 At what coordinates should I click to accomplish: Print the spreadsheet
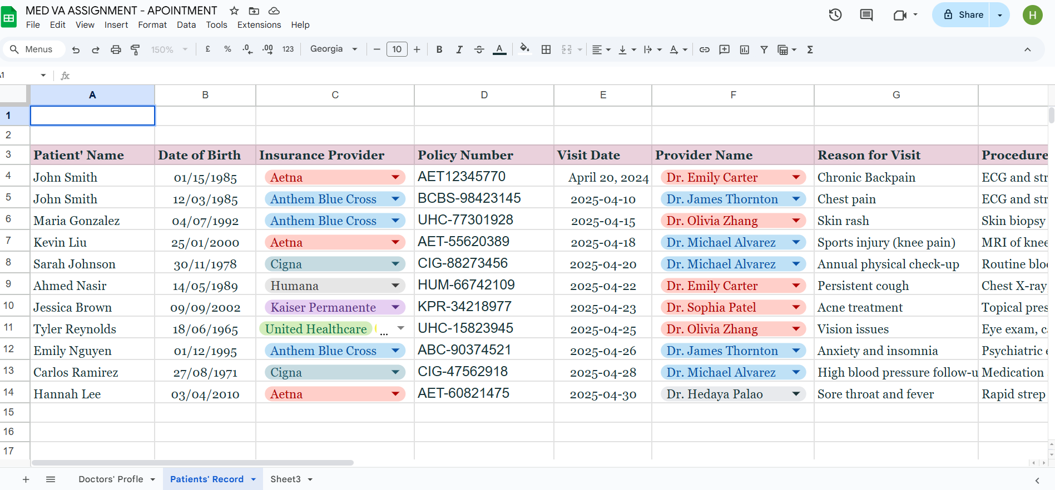pos(116,49)
